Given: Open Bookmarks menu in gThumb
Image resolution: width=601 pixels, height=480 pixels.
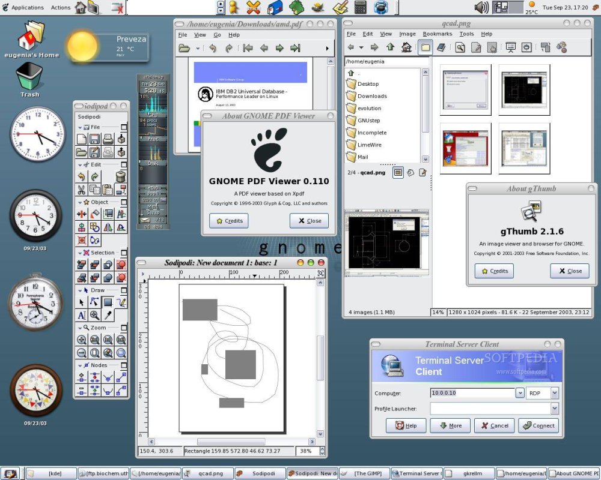Looking at the screenshot, I should [438, 34].
